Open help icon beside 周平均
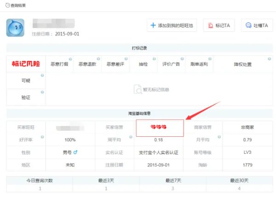The width and height of the screenshot is (276, 197). pyautogui.click(x=131, y=137)
